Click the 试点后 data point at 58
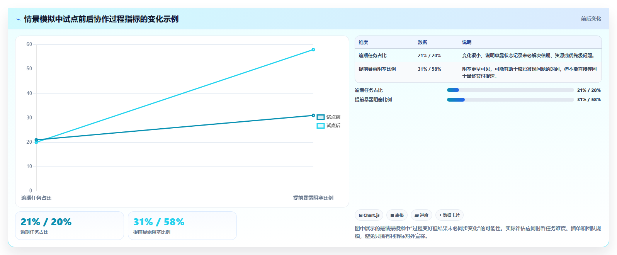 (313, 49)
